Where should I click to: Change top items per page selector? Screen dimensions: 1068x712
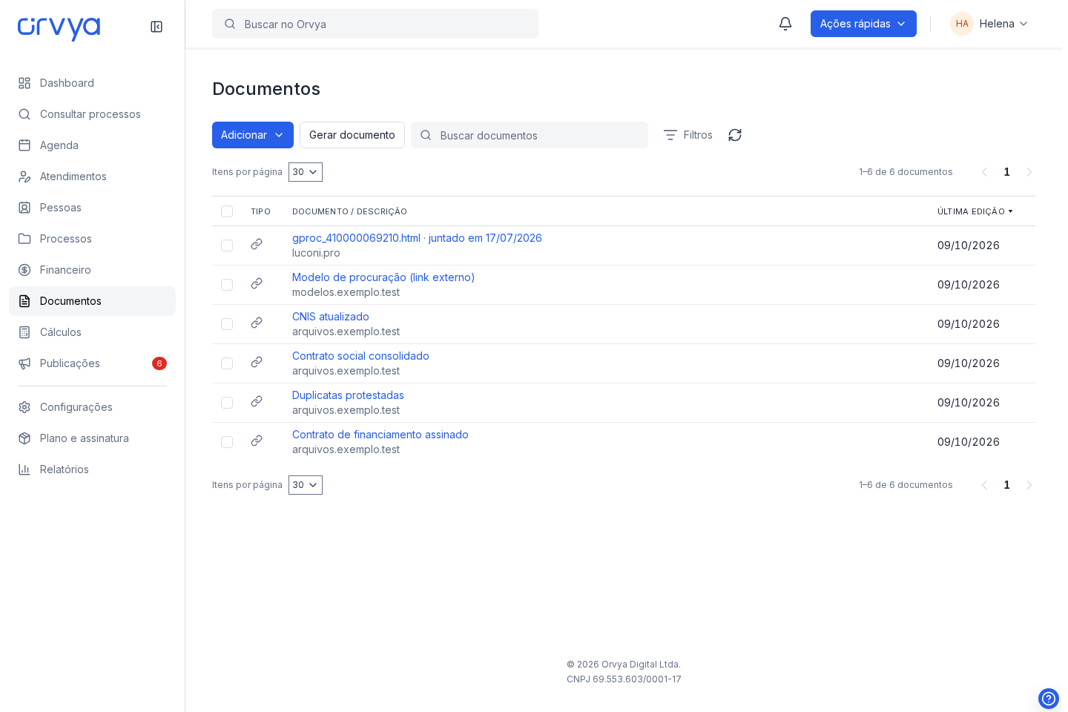tap(306, 172)
